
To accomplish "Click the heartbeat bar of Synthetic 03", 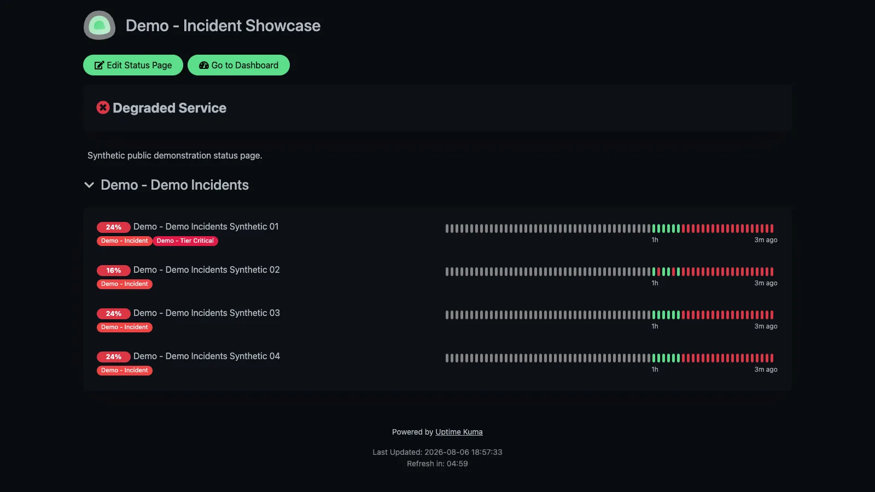I will pos(610,315).
